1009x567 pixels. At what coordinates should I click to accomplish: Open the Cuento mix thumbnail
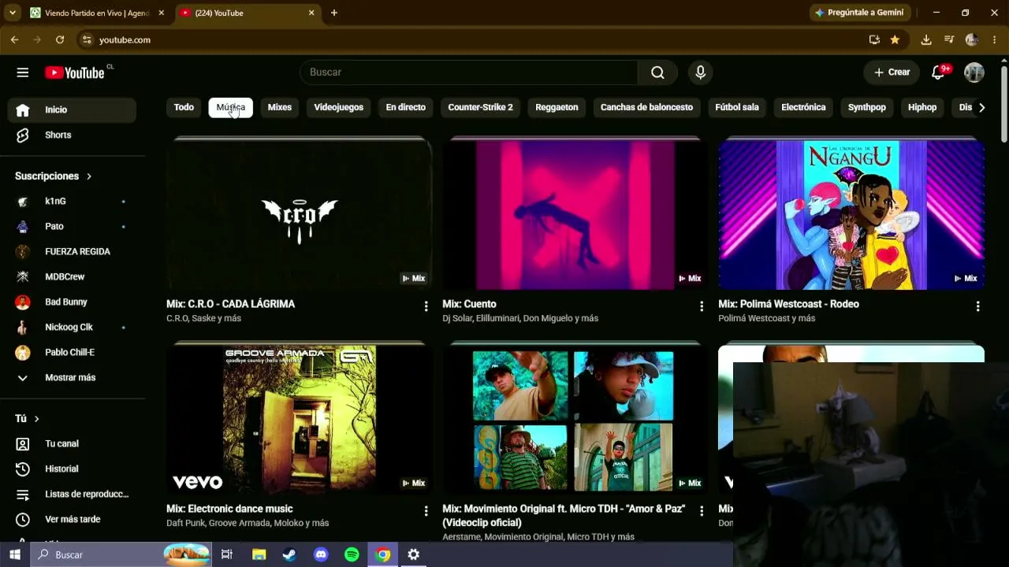[x=575, y=214]
